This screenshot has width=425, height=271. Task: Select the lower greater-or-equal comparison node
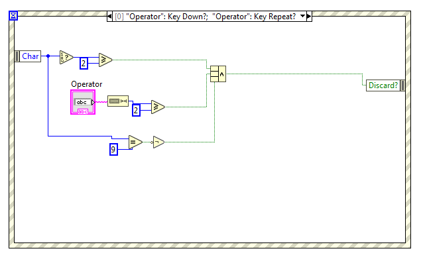158,107
